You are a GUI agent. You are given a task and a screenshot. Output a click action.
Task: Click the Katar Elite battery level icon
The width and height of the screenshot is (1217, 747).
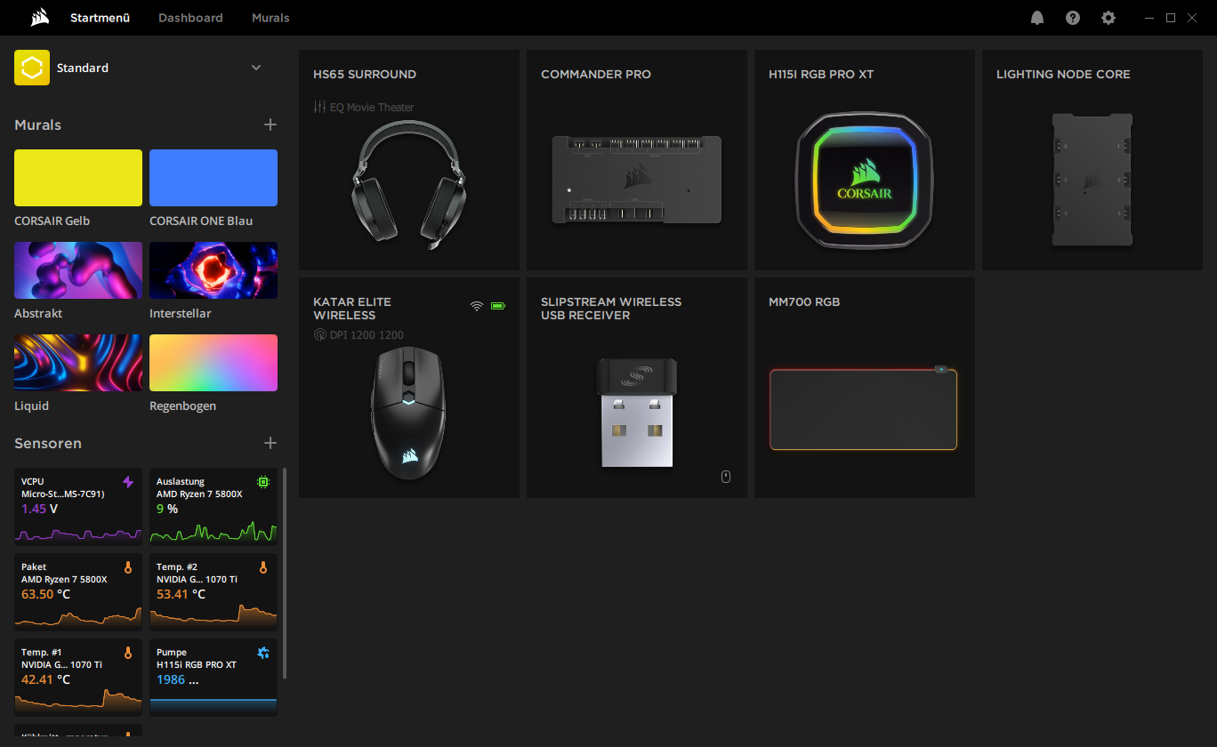(497, 306)
